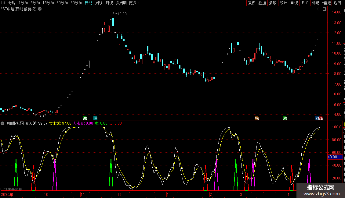
Task: Open the 多股 multi-stock view
Action: coord(273,3)
